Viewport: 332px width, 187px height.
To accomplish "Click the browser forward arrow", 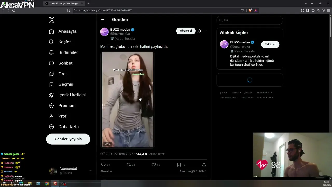I will coord(9,10).
